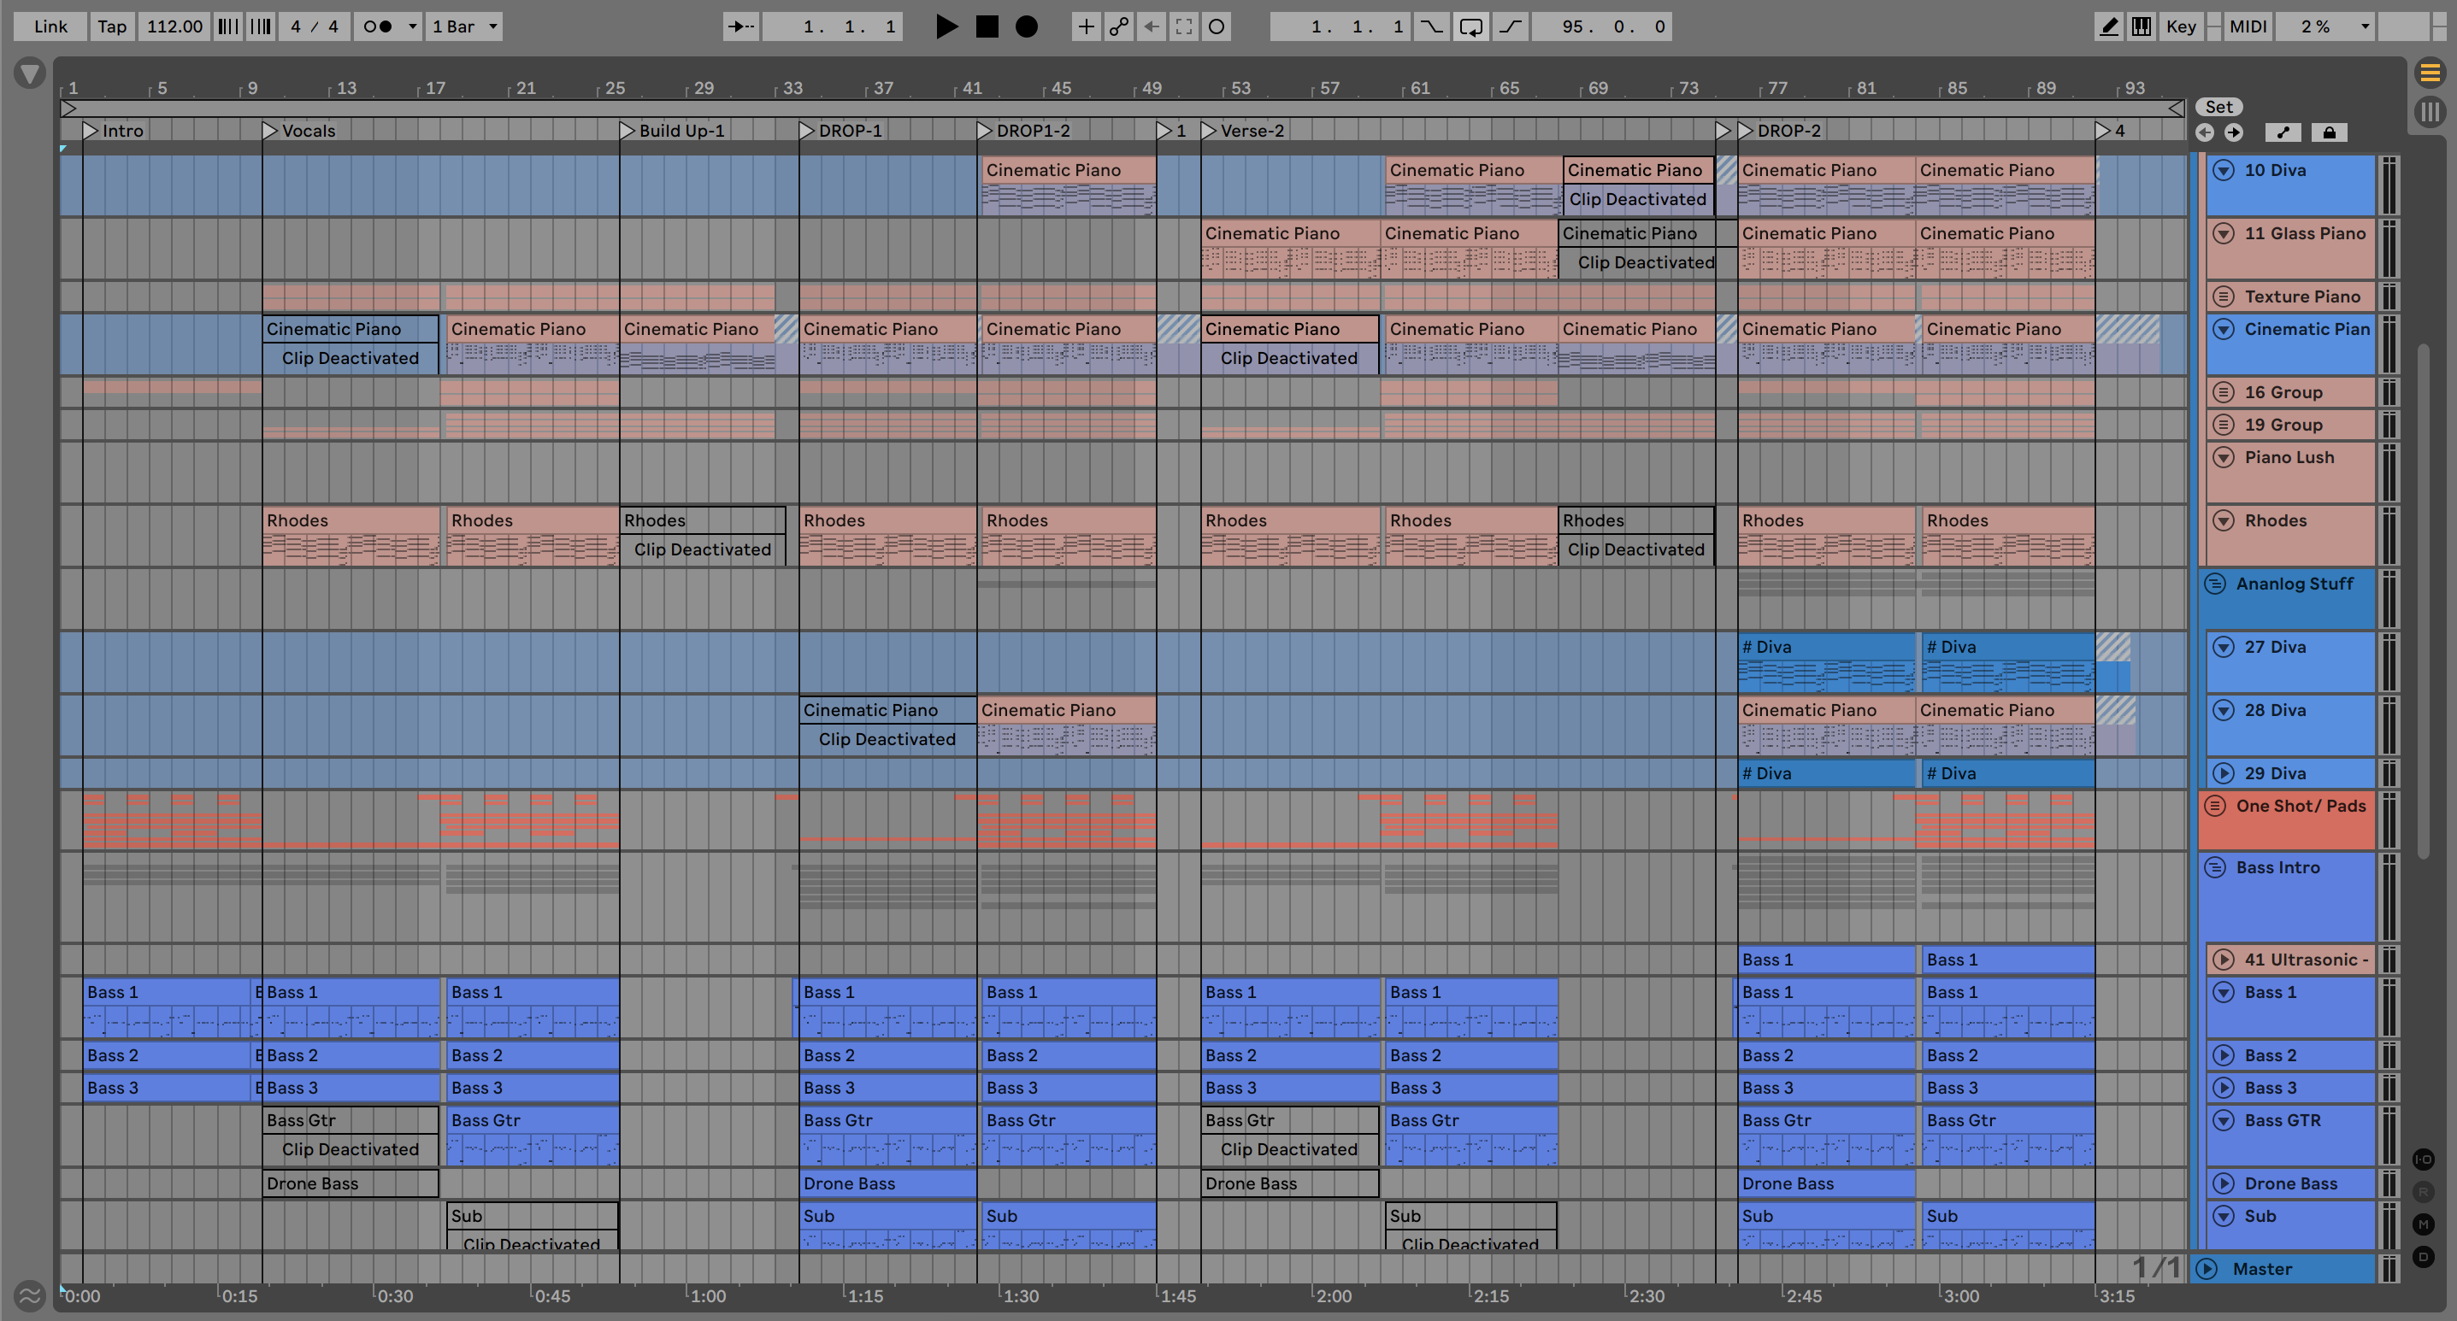
Task: Open the 1 Bar quantization dropdown
Action: click(464, 26)
